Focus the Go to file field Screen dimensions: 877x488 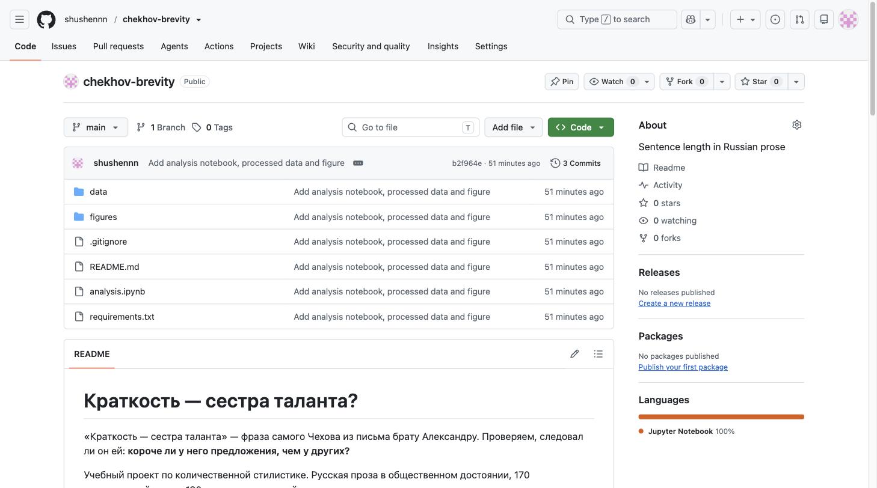pyautogui.click(x=411, y=127)
